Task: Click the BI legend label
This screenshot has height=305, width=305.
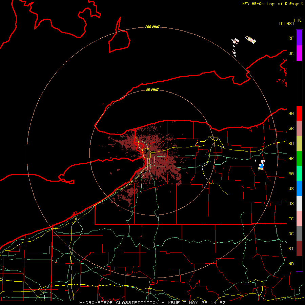Action: [x=291, y=249]
